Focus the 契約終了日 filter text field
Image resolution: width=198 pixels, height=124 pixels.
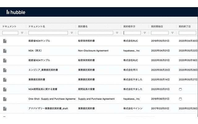187,33
